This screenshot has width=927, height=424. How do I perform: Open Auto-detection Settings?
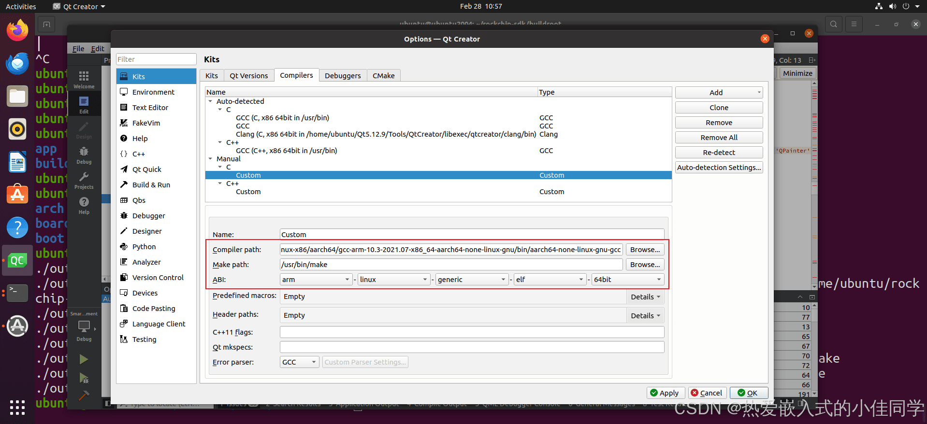tap(719, 168)
